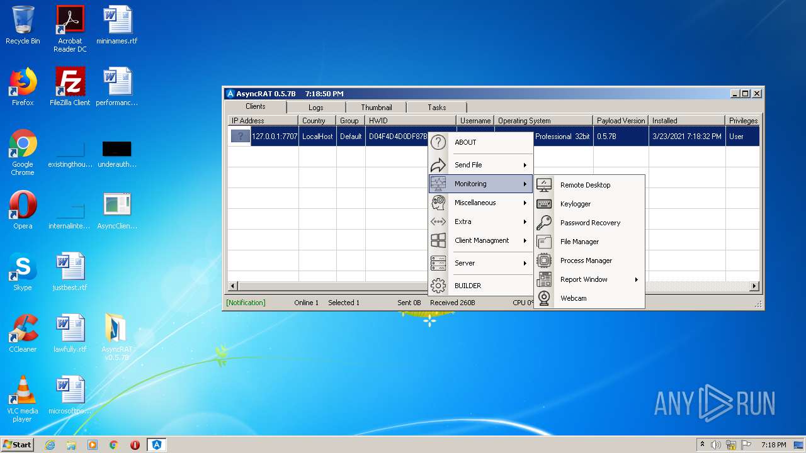Click the 127.0.0.1:7707 client cell
Screen dimensions: 806x453
(275, 137)
